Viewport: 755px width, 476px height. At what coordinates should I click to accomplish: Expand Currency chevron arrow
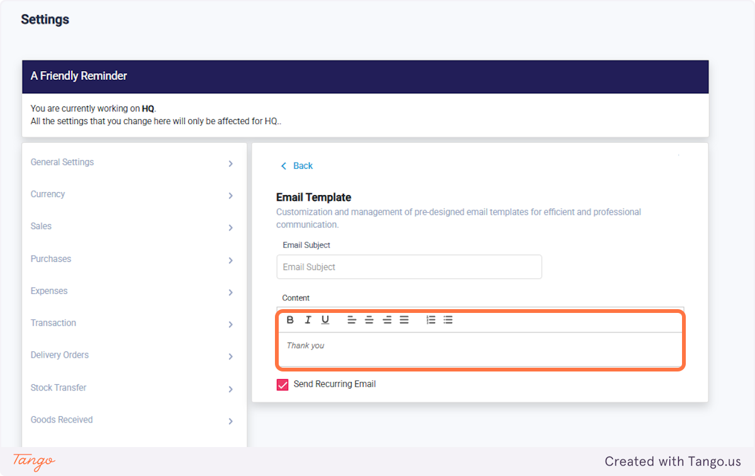click(x=230, y=196)
